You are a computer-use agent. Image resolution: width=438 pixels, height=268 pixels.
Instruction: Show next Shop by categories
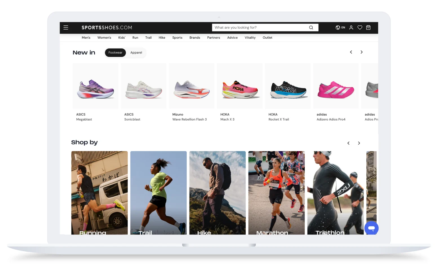click(359, 143)
